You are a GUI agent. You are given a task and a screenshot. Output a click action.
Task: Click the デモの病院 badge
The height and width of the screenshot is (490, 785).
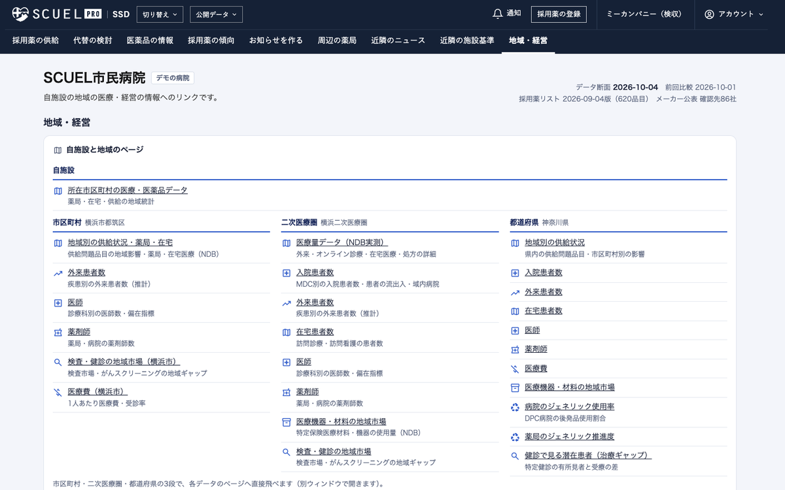click(173, 78)
